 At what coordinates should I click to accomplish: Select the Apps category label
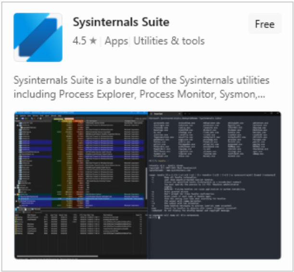pyautogui.click(x=116, y=41)
